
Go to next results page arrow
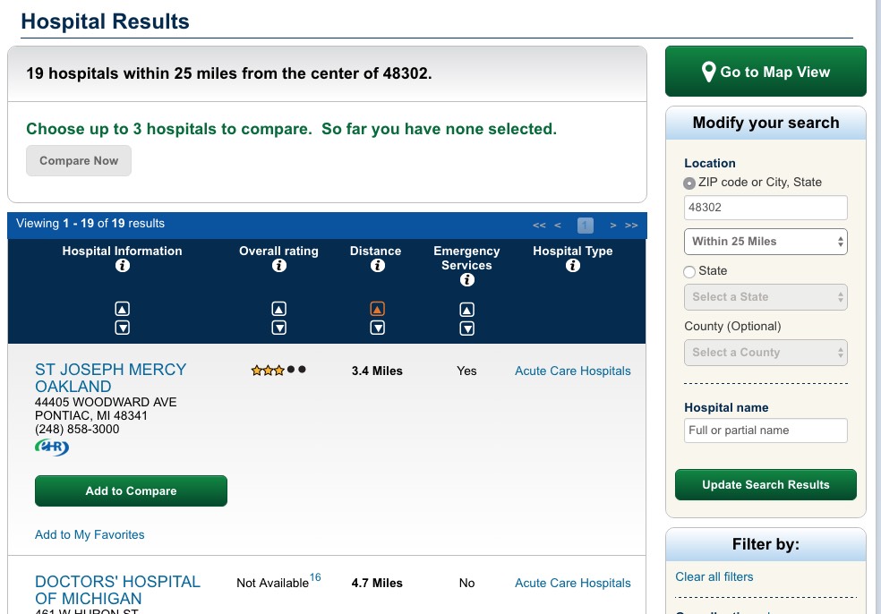(613, 226)
